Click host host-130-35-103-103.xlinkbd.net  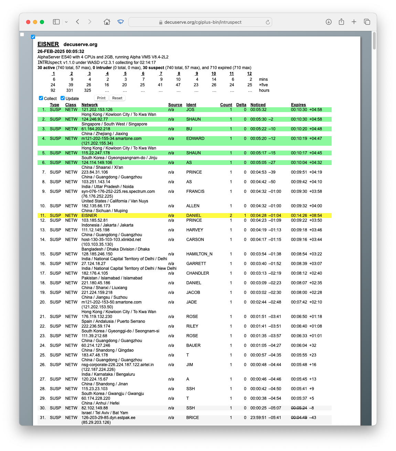(x=111, y=240)
